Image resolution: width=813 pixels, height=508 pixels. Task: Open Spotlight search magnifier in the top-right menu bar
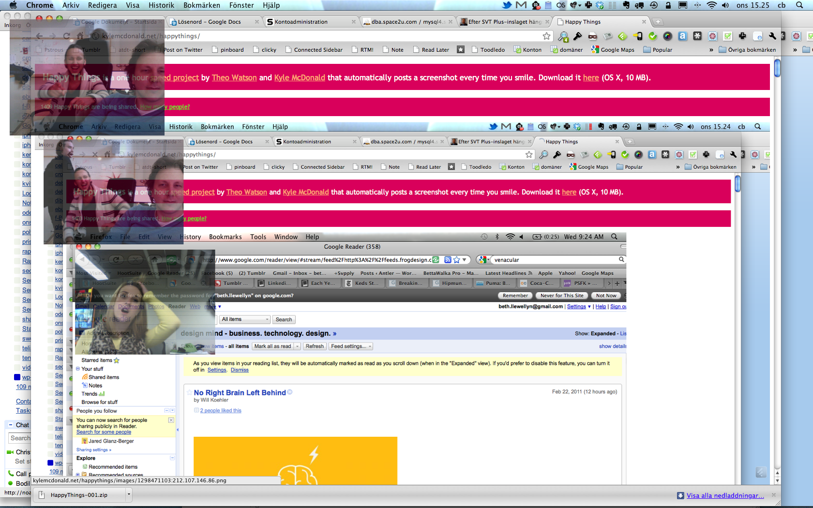tap(799, 5)
